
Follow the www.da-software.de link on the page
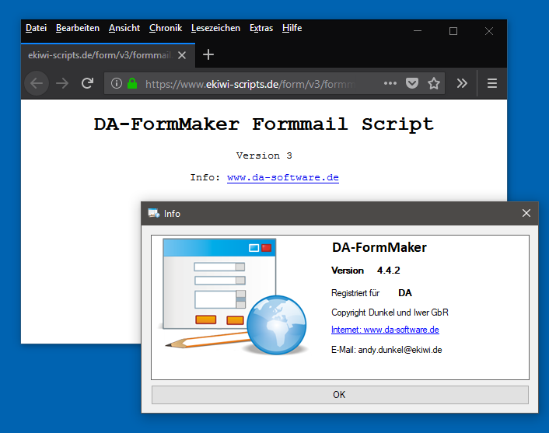coord(283,177)
